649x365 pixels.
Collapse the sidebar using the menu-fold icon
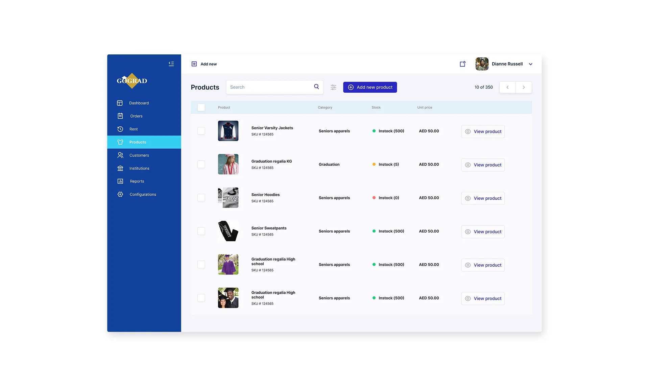tap(171, 64)
